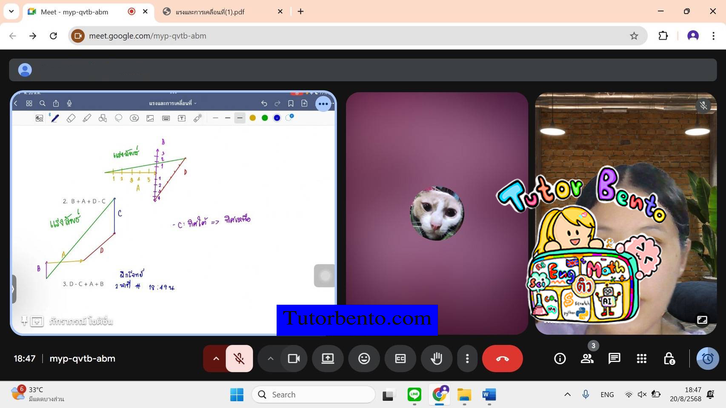This screenshot has height=408, width=726.
Task: Click the Windows taskbar Search box
Action: [313, 394]
